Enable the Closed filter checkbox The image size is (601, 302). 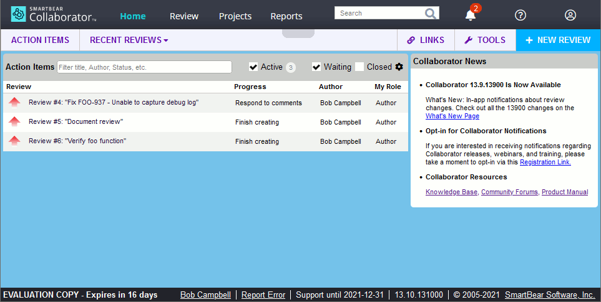tap(359, 67)
